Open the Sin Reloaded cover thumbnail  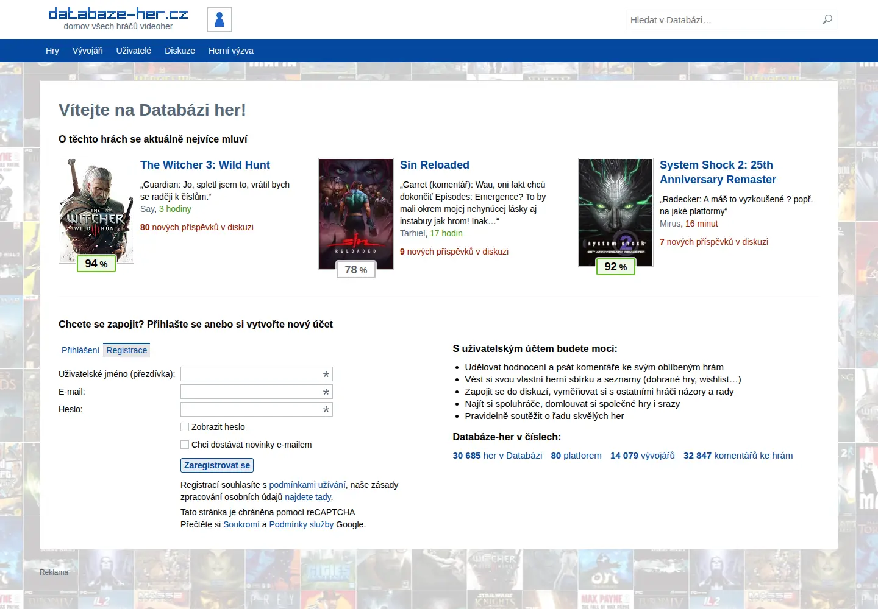click(x=356, y=214)
